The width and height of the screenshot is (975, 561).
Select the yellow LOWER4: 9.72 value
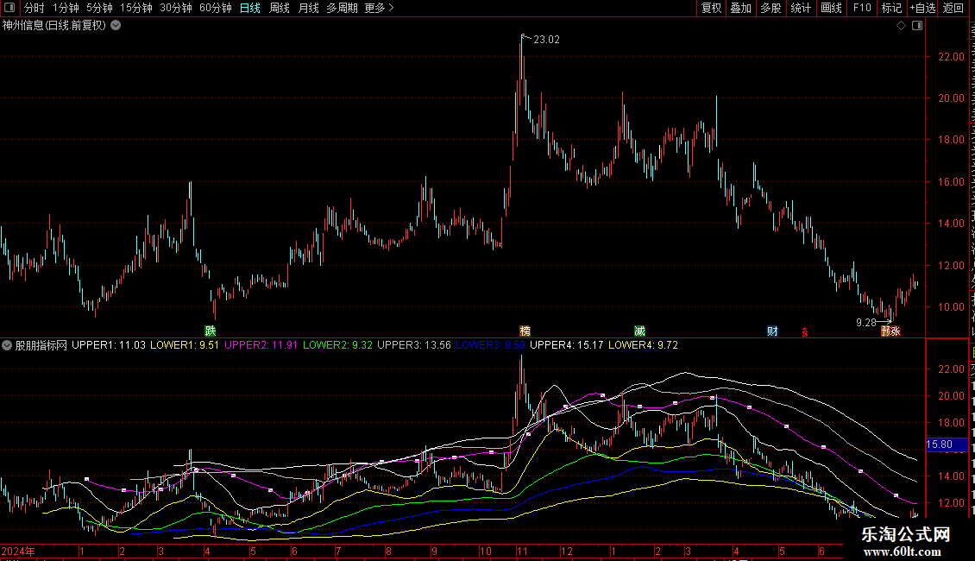tap(643, 345)
